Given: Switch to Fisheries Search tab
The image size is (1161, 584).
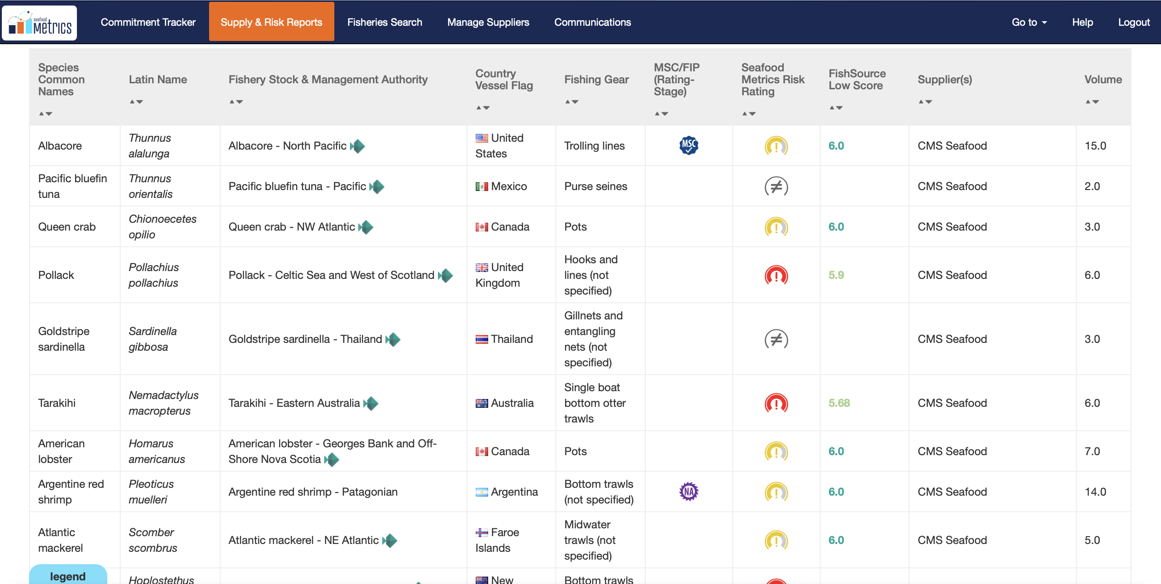Looking at the screenshot, I should [384, 22].
